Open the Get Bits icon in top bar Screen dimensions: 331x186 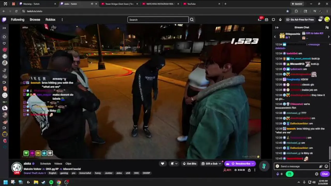coord(280,20)
